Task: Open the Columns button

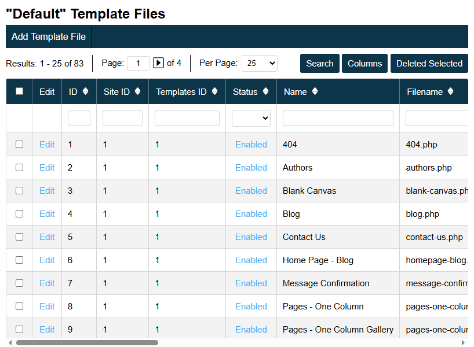Action: pos(364,64)
